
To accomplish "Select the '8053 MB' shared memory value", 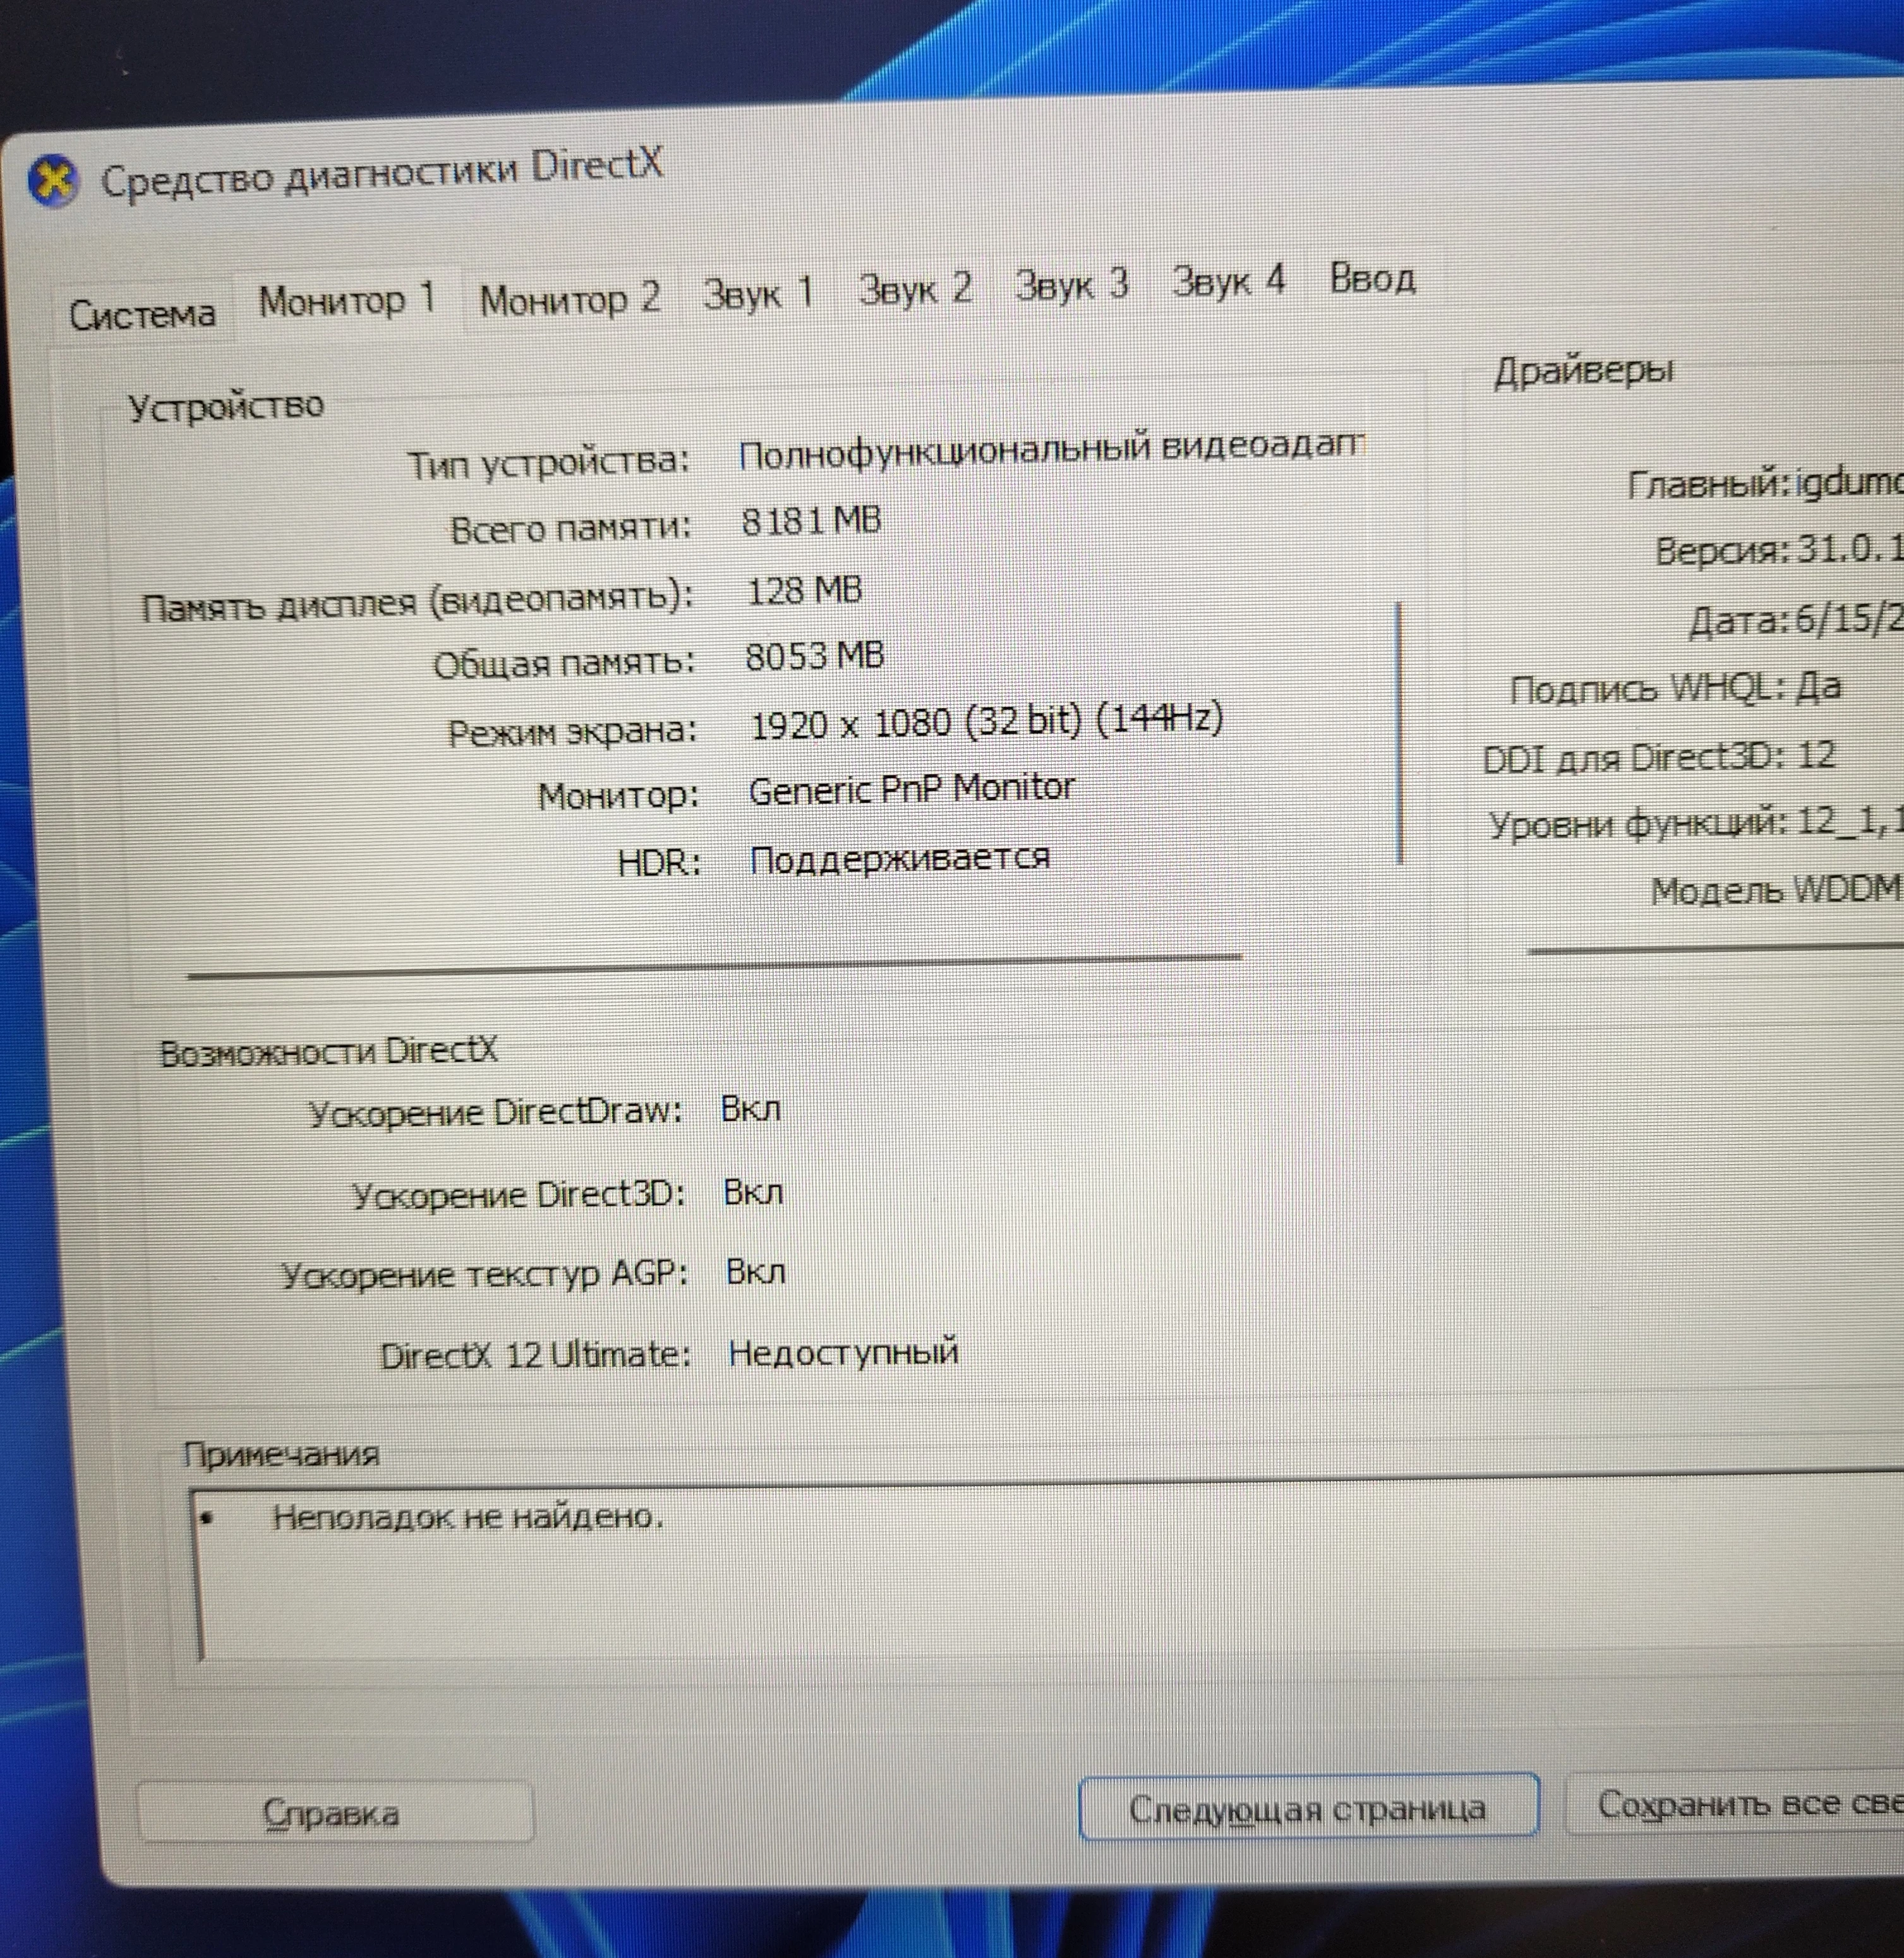I will click(x=815, y=657).
